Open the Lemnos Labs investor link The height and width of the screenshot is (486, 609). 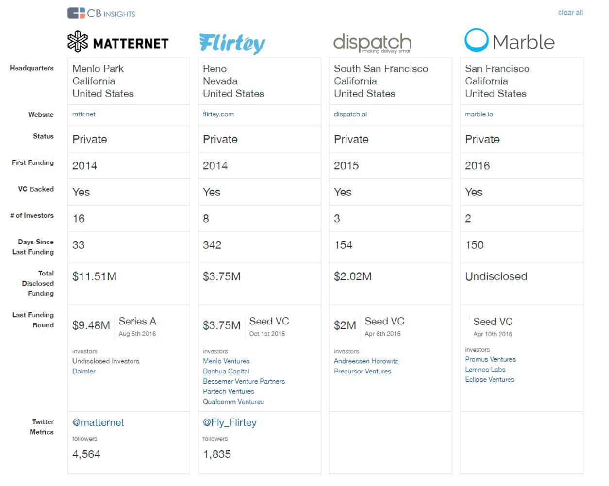[x=485, y=370]
